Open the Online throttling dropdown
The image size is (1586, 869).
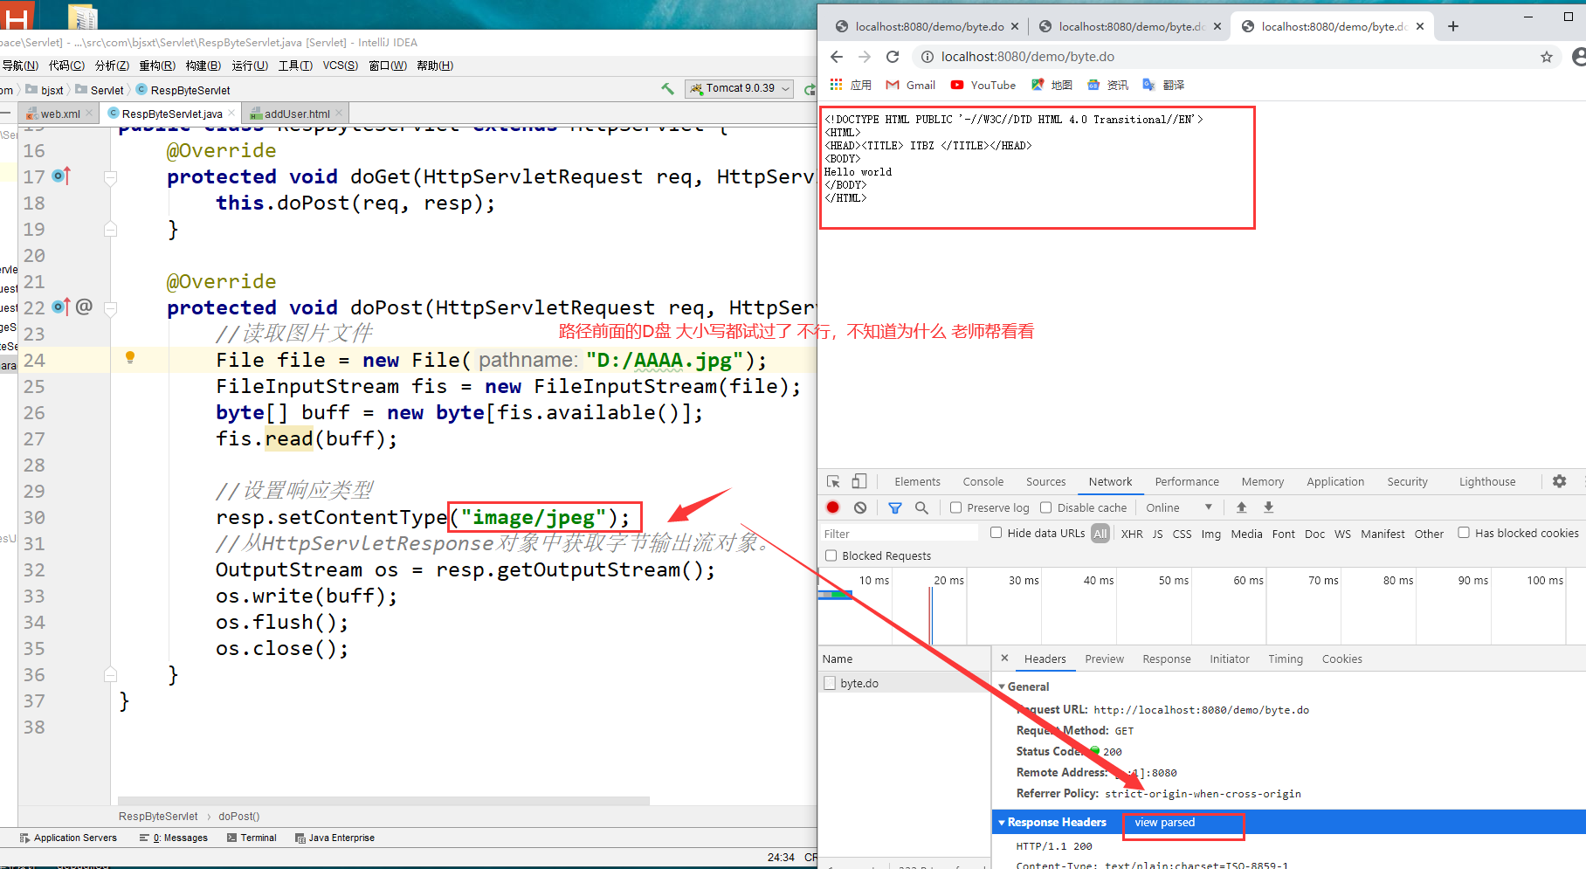point(1179,507)
